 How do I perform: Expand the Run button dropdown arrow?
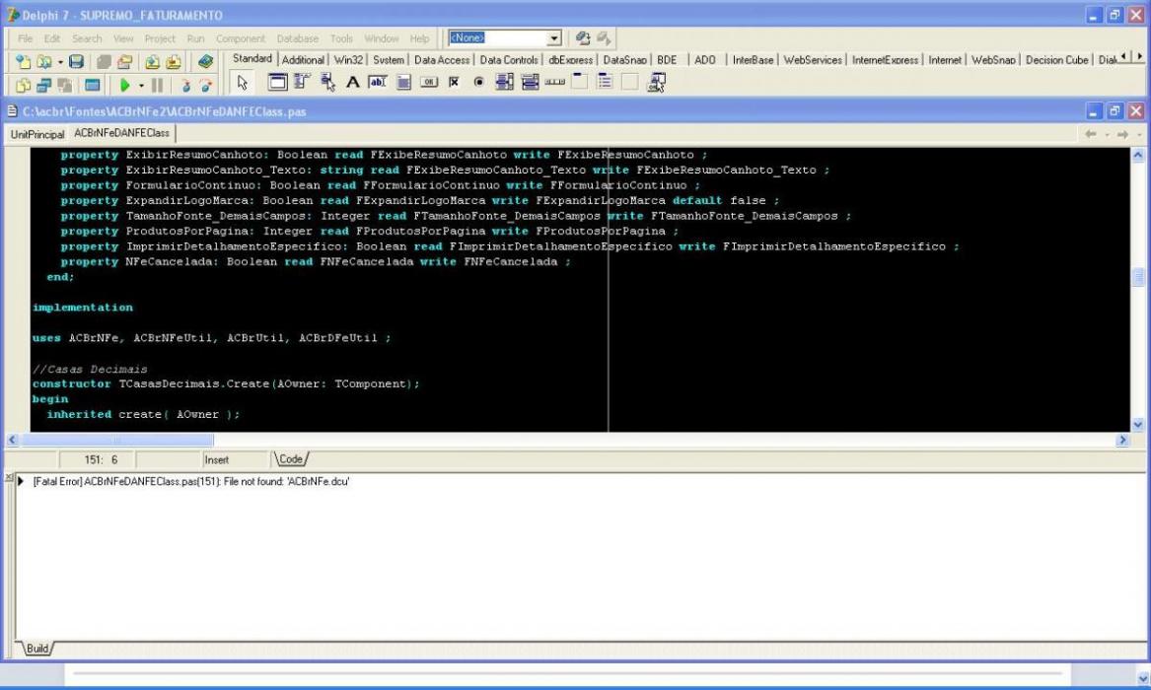141,86
